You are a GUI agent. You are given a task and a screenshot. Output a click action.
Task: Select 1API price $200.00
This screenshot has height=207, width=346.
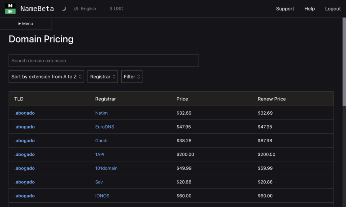click(186, 154)
